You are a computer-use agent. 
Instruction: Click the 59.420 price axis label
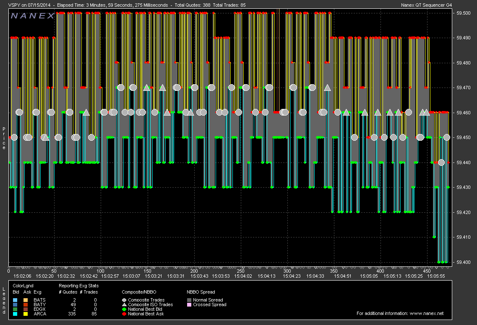point(463,212)
